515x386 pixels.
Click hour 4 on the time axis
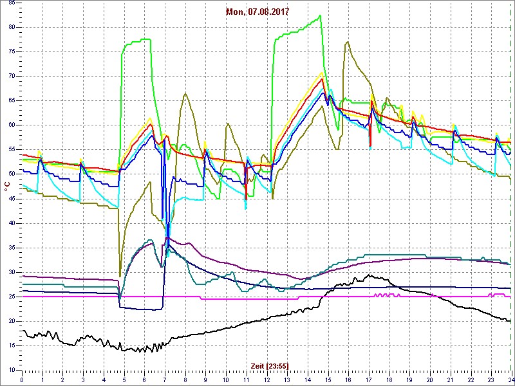104,380
